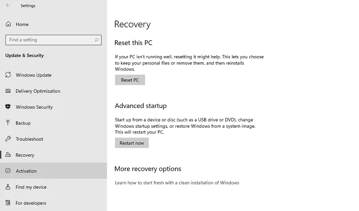
Task: Select Recovery label in sidebar
Action: tap(25, 155)
